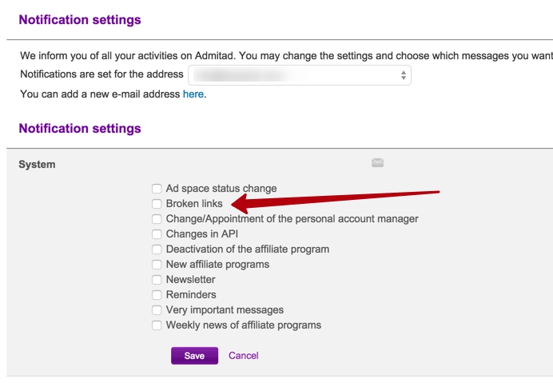Click the 'Broken links' label text
553x383 pixels.
[194, 204]
